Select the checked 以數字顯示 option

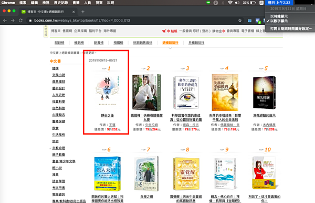[x=279, y=21]
